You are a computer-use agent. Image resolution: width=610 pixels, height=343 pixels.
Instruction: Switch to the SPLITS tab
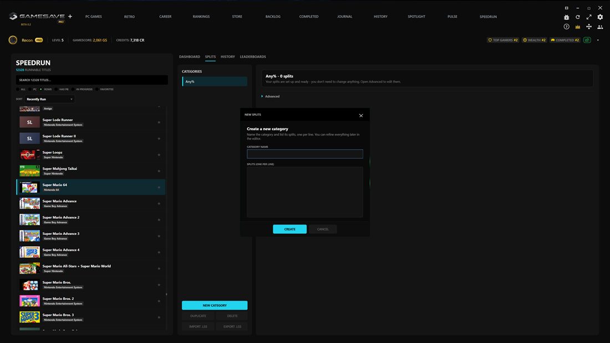click(x=210, y=57)
